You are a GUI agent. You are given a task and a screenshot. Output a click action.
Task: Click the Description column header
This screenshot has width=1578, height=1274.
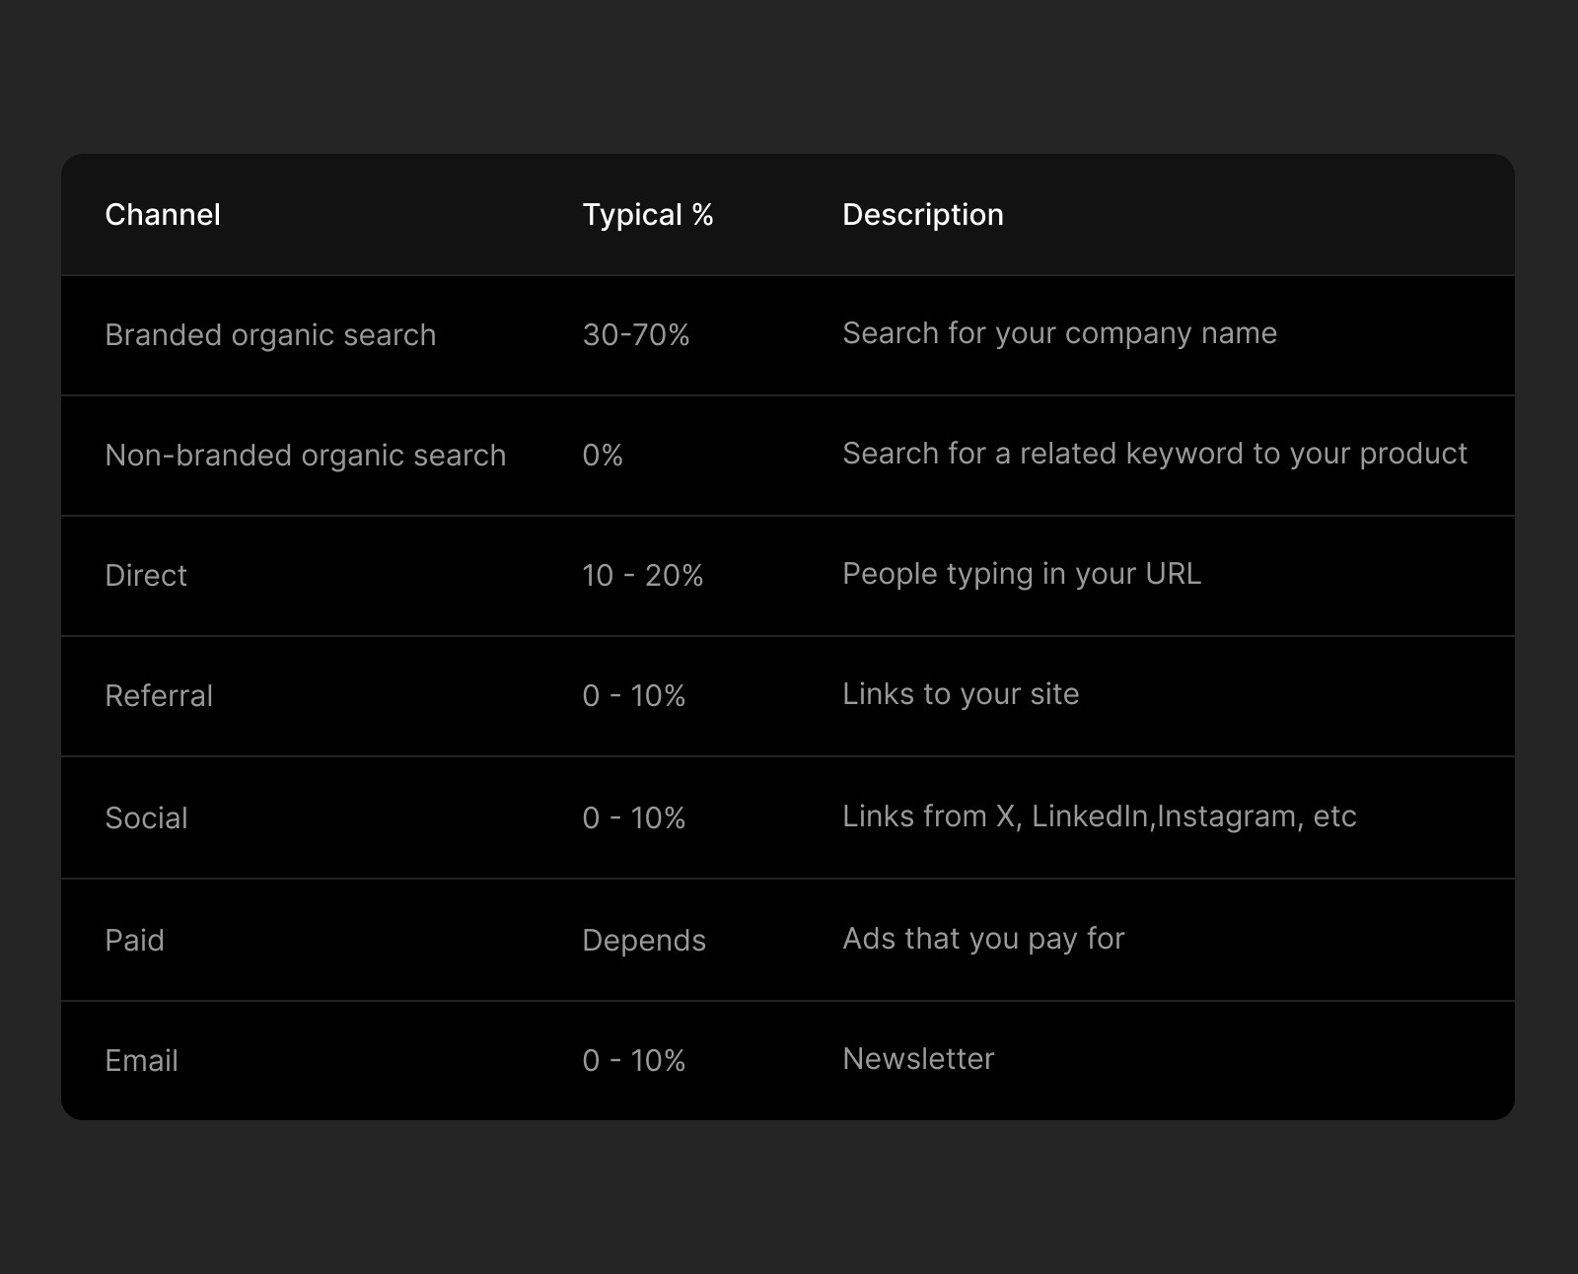pyautogui.click(x=922, y=215)
